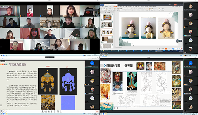Click the red-jacket woman's video tile in gallery
Image resolution: width=198 pixels, height=115 pixels.
(x=30, y=11)
